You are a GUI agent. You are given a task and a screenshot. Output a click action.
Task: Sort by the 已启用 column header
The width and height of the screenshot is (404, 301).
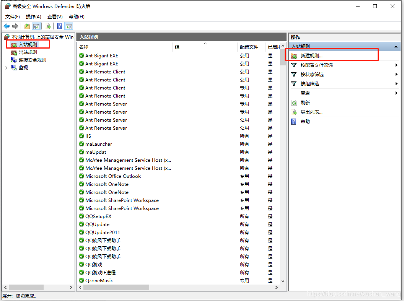(273, 47)
